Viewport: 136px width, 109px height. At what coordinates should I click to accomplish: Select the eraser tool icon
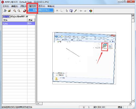(x=24, y=11)
